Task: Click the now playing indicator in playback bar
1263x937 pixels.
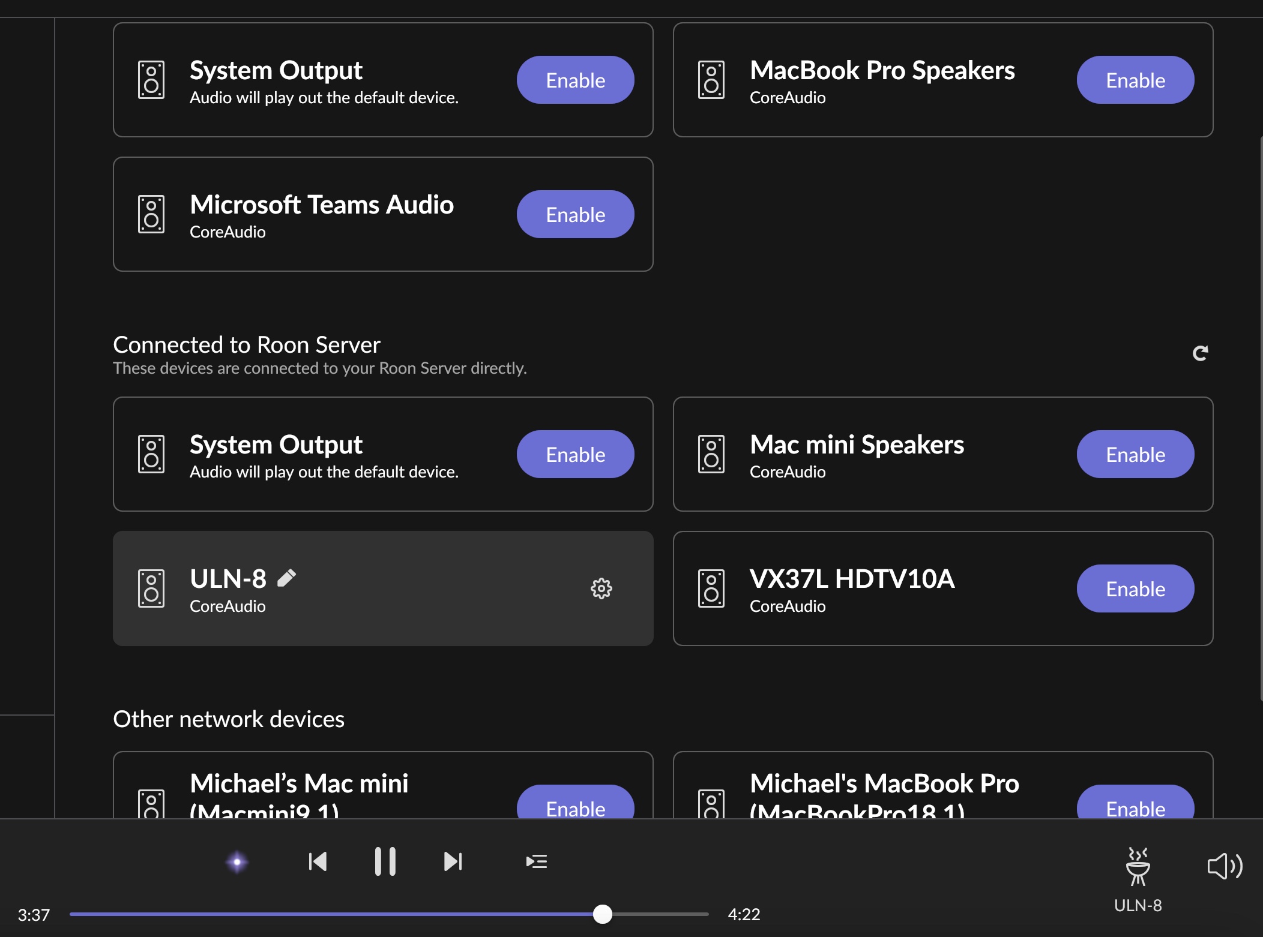Action: [235, 861]
